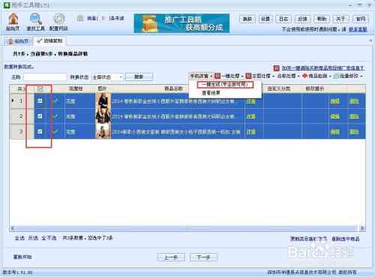Switch to the home page tab
Screen dimensions: 375x277
[x=18, y=41]
